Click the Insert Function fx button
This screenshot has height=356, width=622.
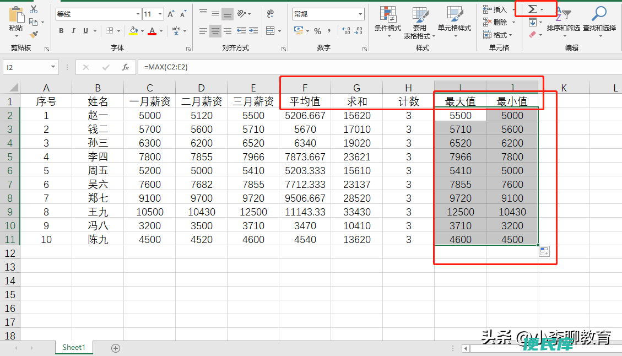pos(126,67)
